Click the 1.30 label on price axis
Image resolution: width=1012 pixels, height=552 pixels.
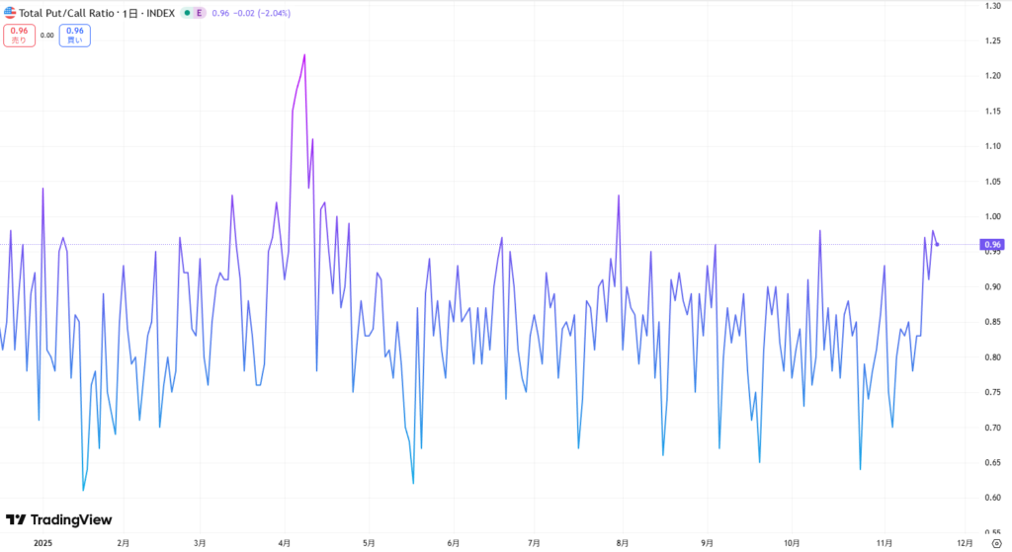click(x=989, y=7)
